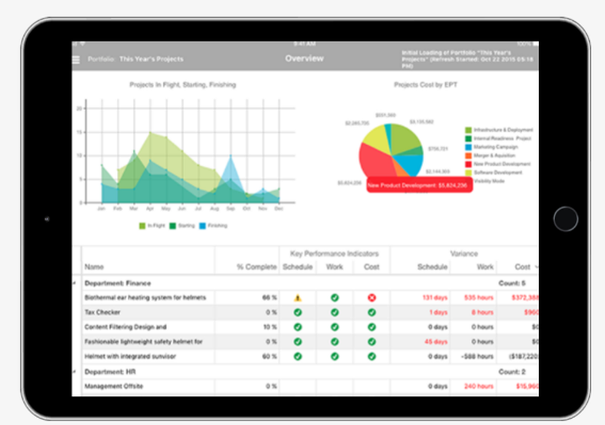The image size is (605, 425).
Task: Toggle Internal Readiness Project in pie legend
Action: click(x=498, y=138)
